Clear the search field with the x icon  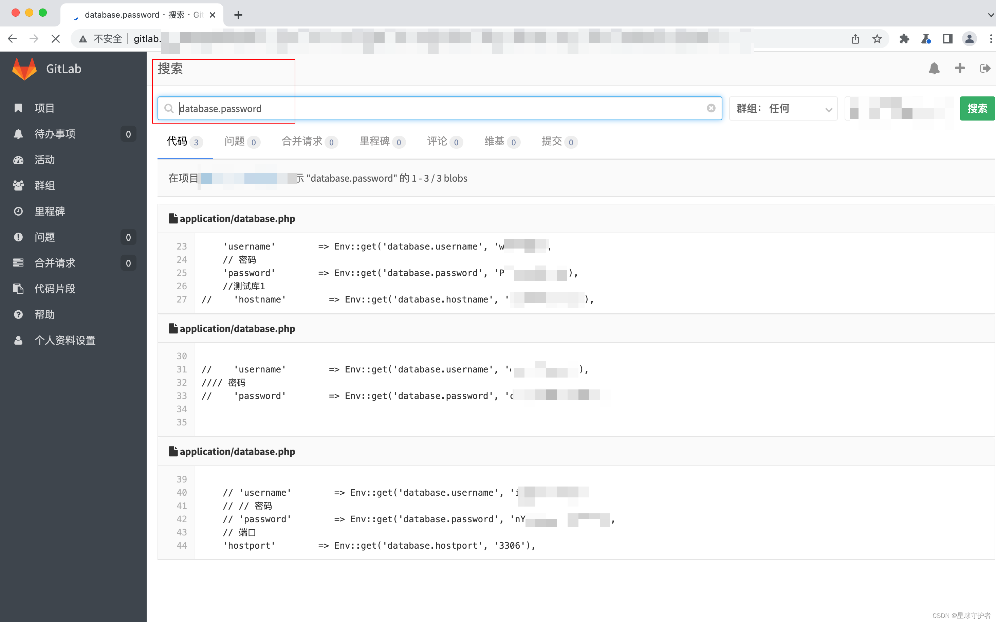coord(711,108)
